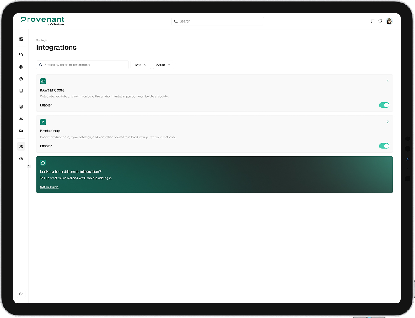The width and height of the screenshot is (415, 318).
Task: Expand the sidebar using the chevron arrow
Action: tap(28, 166)
